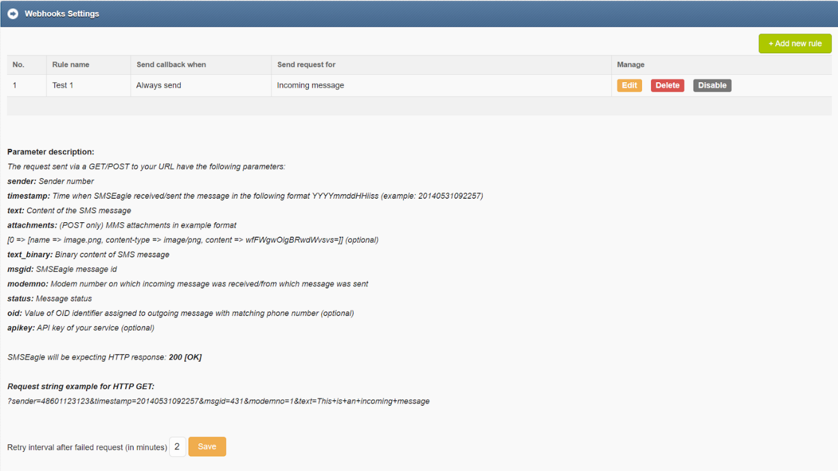Edit the Test 1 rule
This screenshot has width=838, height=471.
pyautogui.click(x=629, y=85)
